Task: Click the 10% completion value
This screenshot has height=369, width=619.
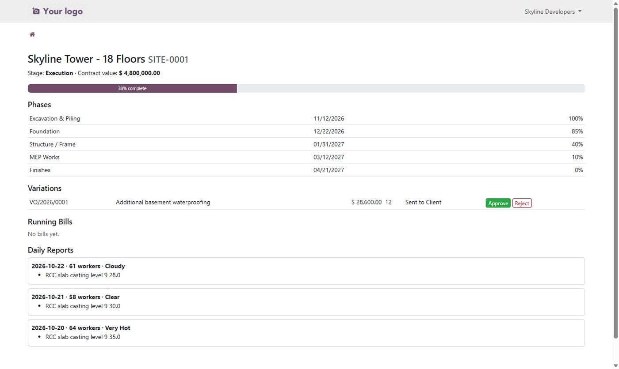Action: pos(577,157)
